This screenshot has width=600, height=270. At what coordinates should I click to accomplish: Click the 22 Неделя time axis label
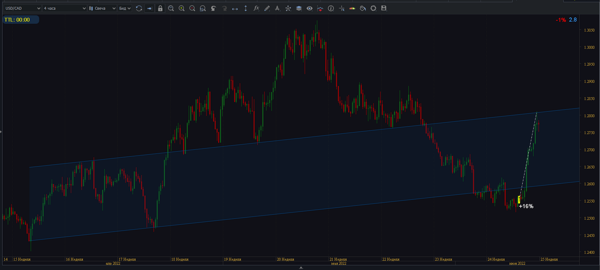coord(391,259)
